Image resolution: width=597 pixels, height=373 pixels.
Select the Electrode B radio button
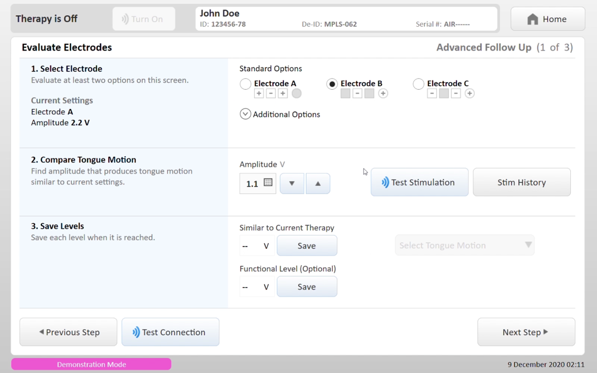pos(332,84)
